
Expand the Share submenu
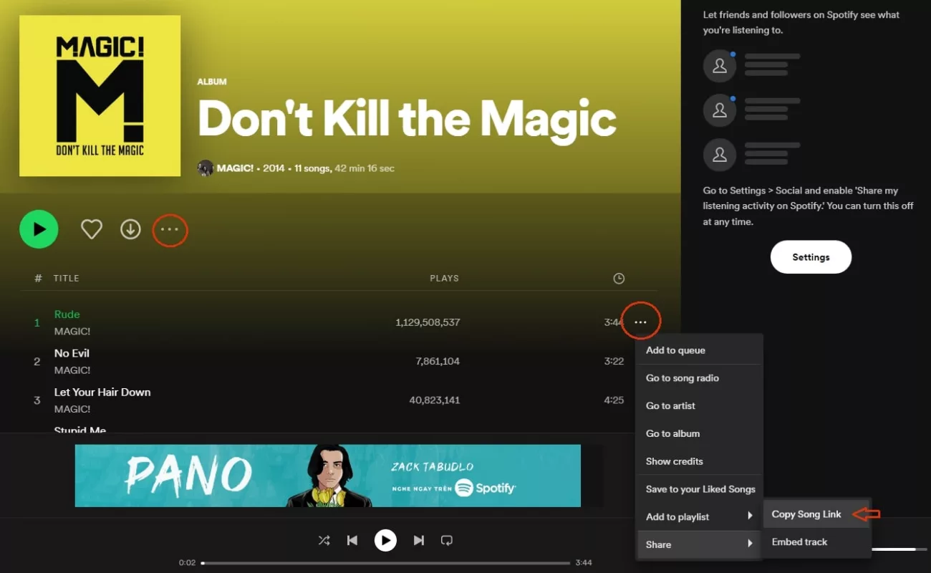[699, 544]
